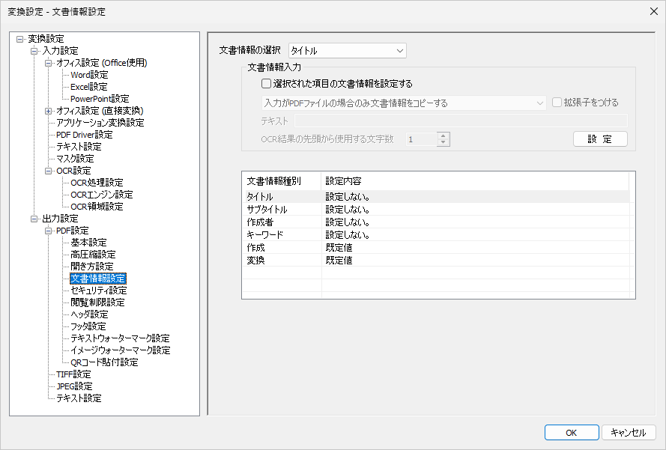The image size is (666, 450).
Task: Open the 文書情報の選択 dropdown
Action: [x=347, y=51]
